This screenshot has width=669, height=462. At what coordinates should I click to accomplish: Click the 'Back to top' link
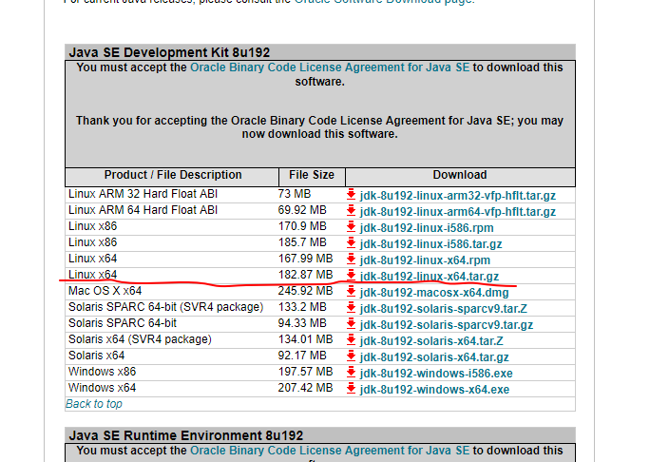point(93,404)
